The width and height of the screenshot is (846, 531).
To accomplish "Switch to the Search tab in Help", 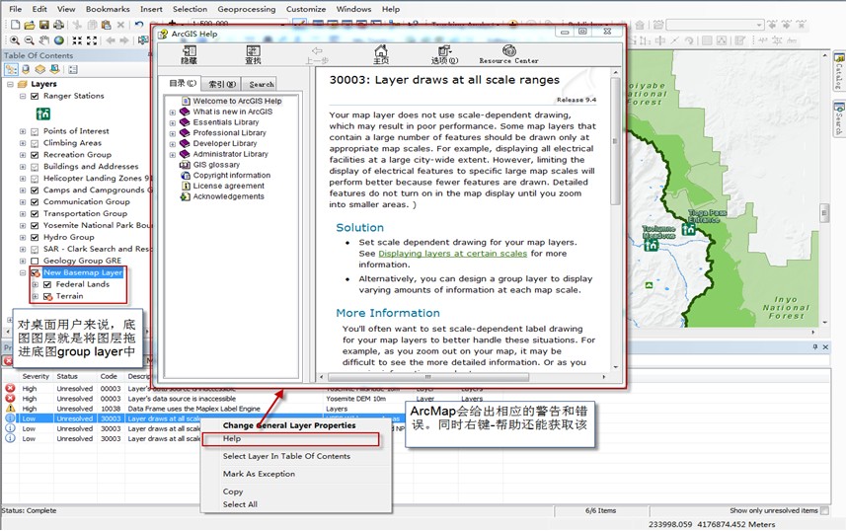I will 261,85.
